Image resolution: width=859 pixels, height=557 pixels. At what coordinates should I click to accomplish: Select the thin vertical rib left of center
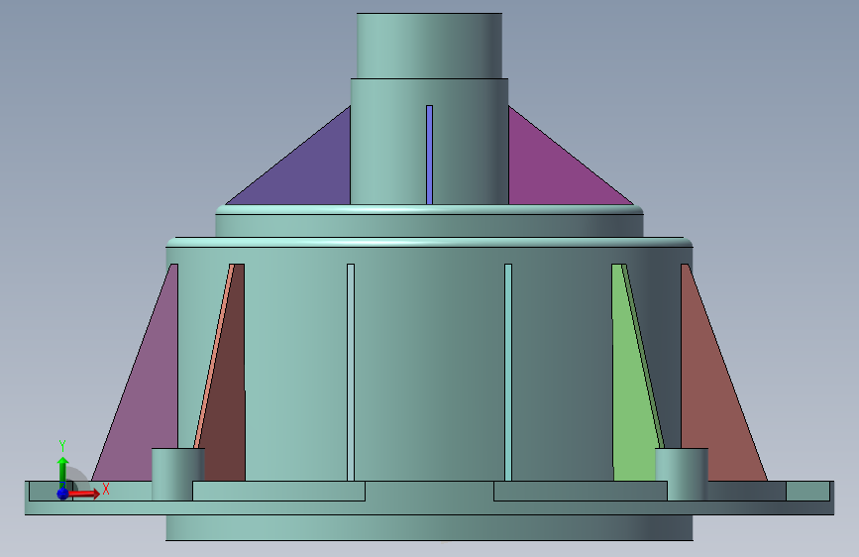[x=351, y=373]
